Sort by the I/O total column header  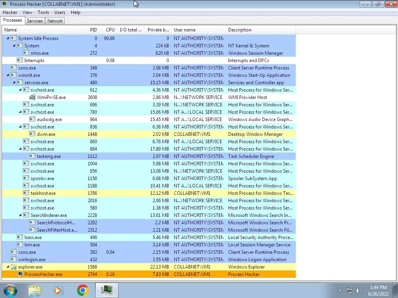(131, 30)
